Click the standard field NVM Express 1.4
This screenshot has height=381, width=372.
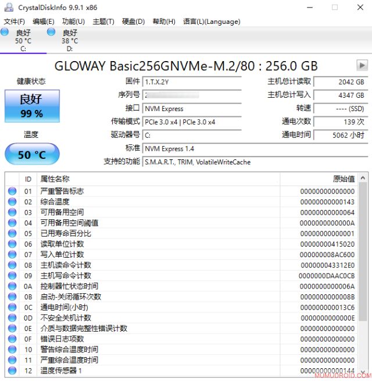coord(255,148)
